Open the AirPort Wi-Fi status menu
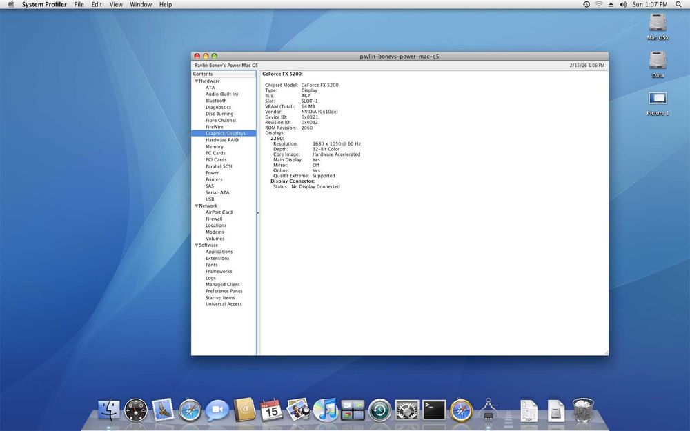The image size is (690, 431). tap(598, 4)
